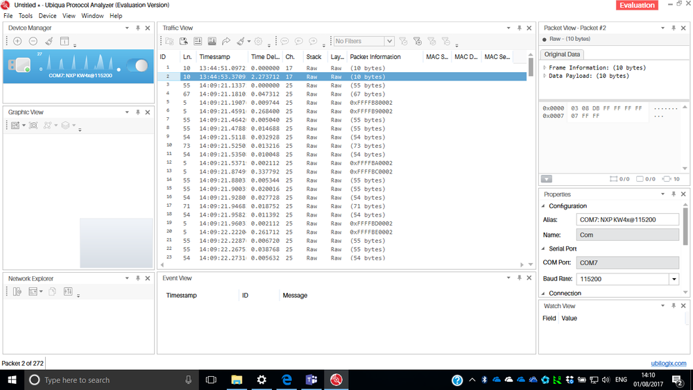Pin the Device Manager panel
The width and height of the screenshot is (693, 390).
(138, 28)
